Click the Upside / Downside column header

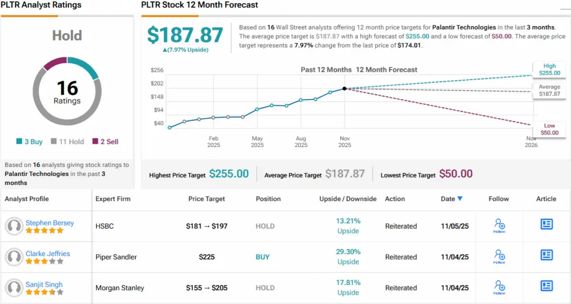click(x=348, y=199)
